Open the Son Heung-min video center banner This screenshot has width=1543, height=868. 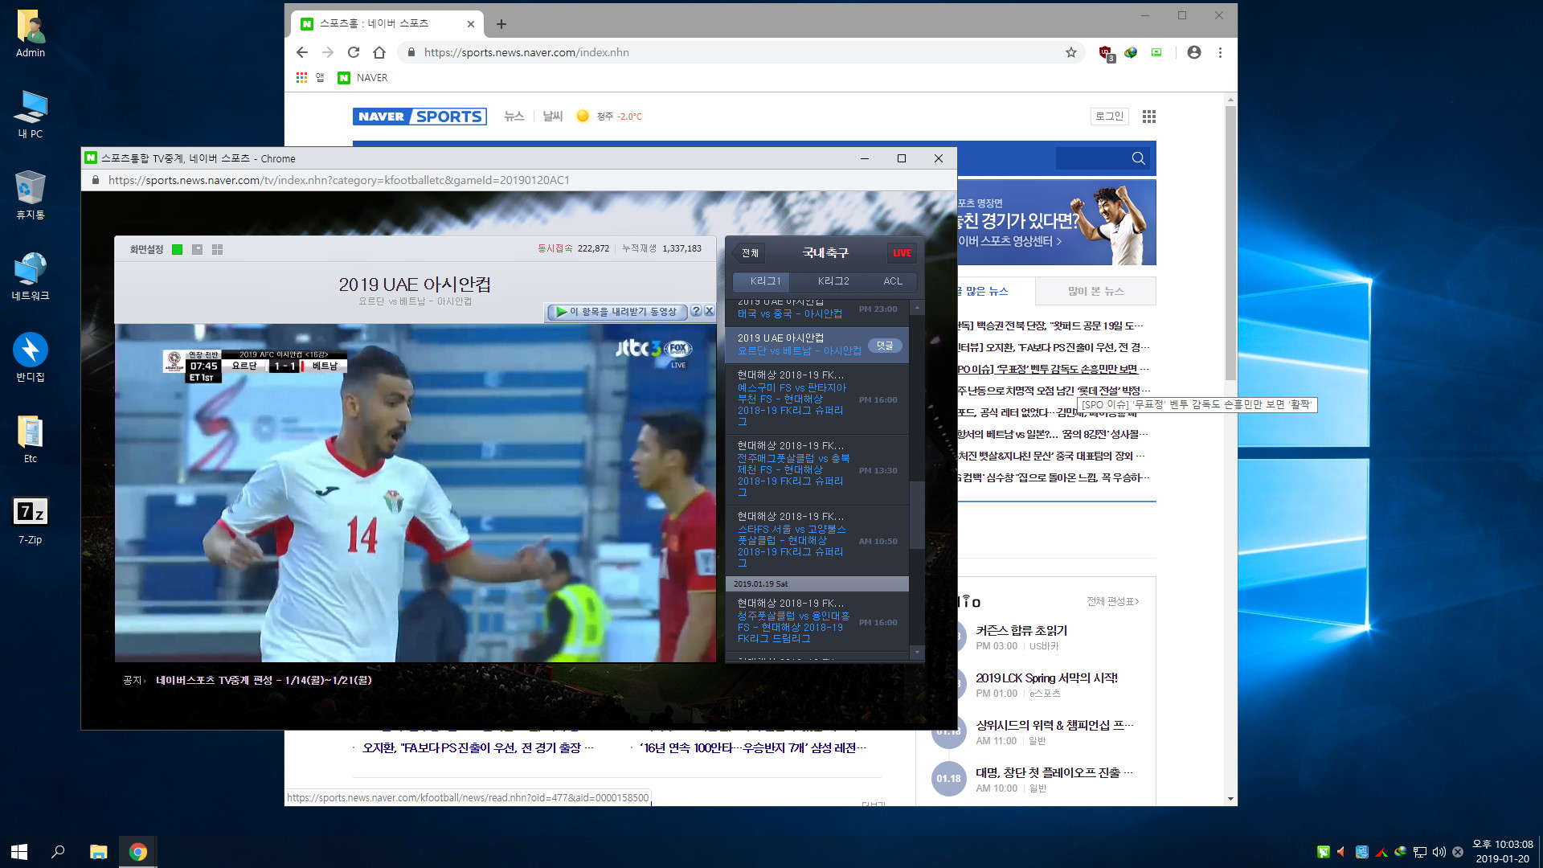click(1056, 223)
